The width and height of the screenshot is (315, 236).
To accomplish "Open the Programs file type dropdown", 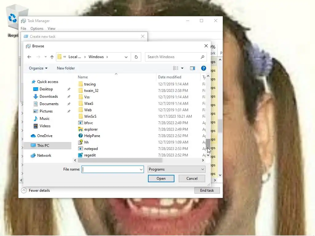I will 176,169.
